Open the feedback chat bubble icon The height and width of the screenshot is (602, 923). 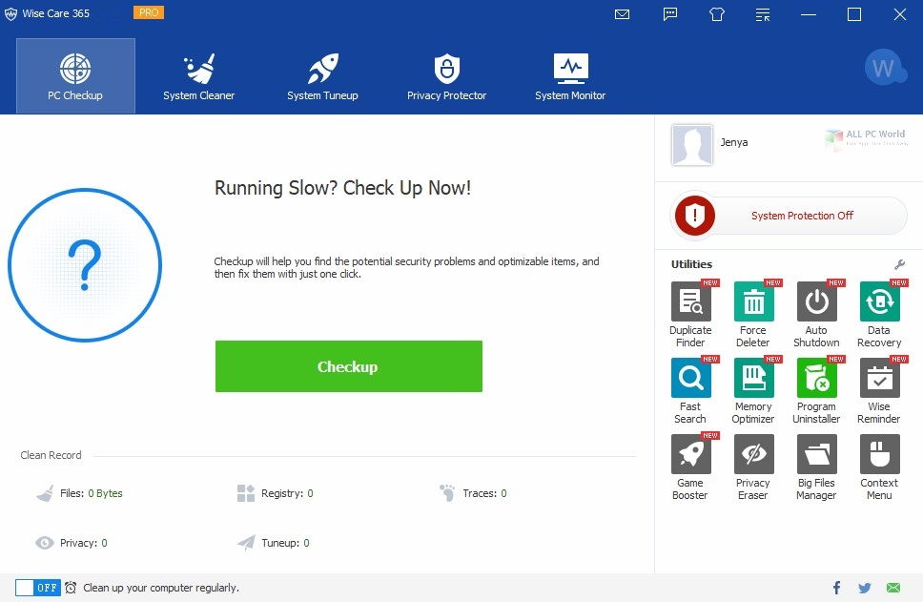[670, 14]
